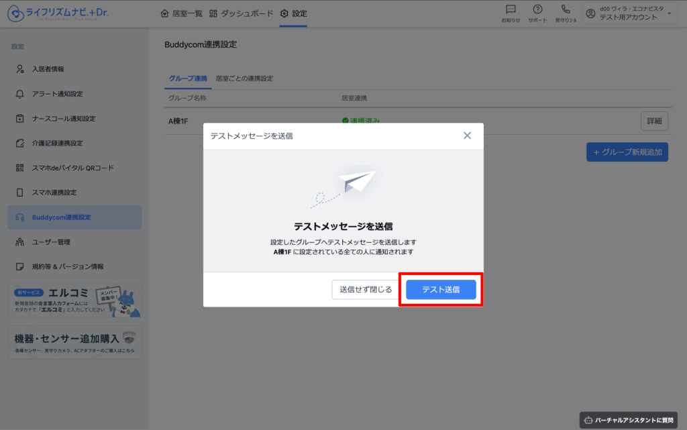Click the A棟1F group name

(178, 121)
